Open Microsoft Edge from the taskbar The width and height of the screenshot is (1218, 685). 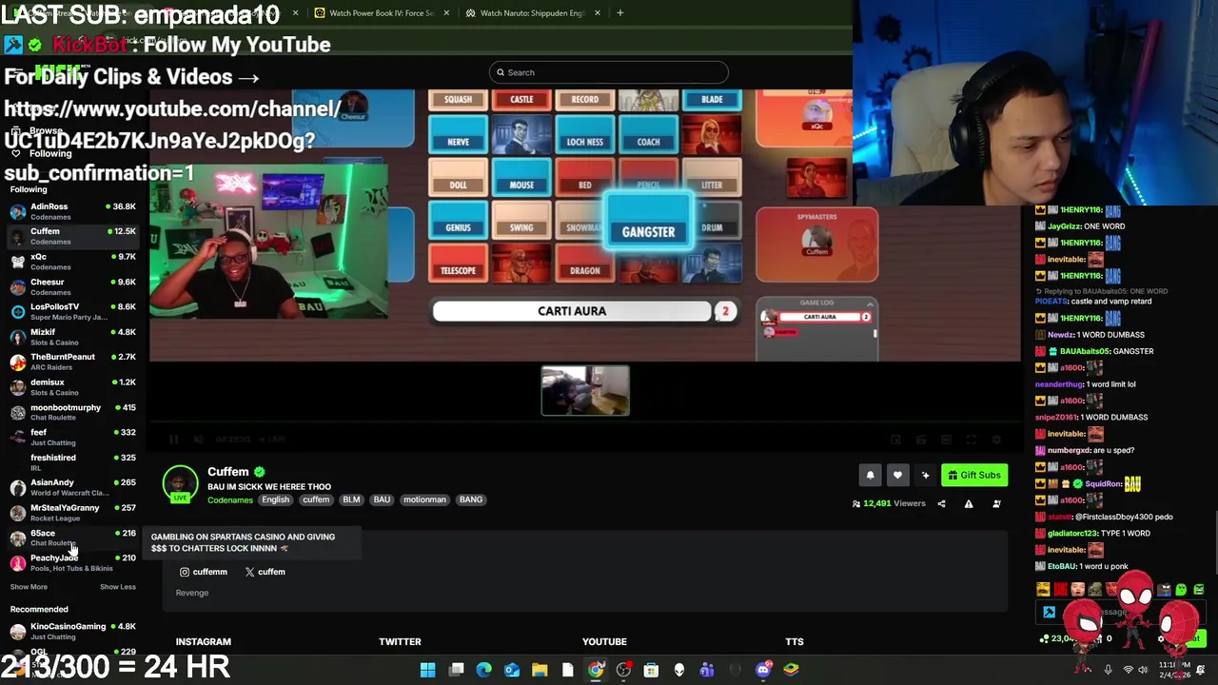[x=484, y=670]
